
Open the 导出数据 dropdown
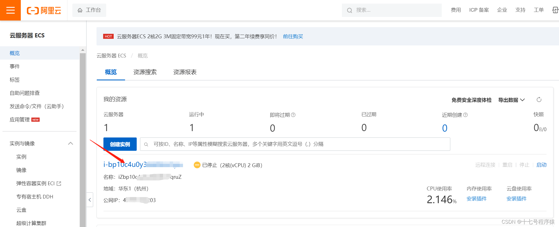coord(511,100)
